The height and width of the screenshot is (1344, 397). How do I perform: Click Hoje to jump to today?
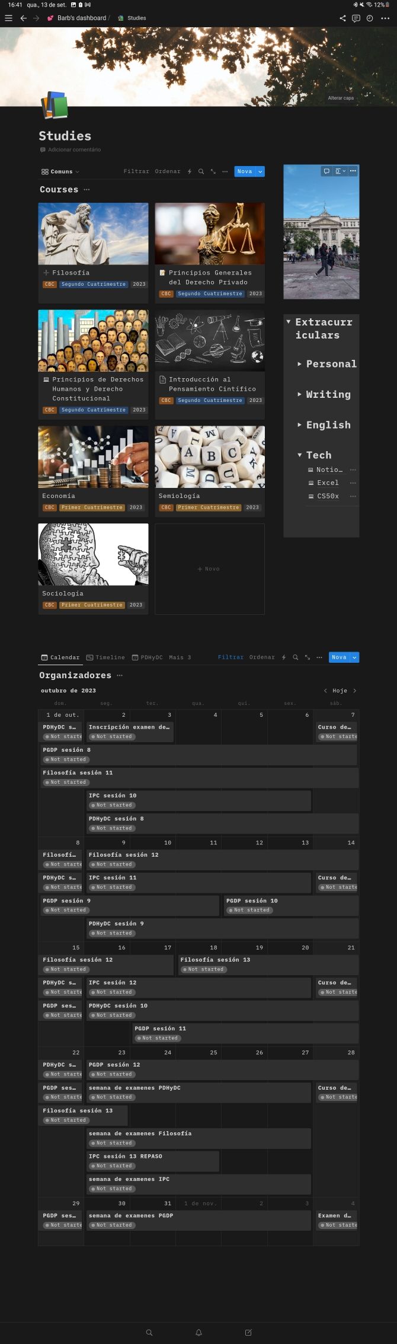click(x=340, y=691)
